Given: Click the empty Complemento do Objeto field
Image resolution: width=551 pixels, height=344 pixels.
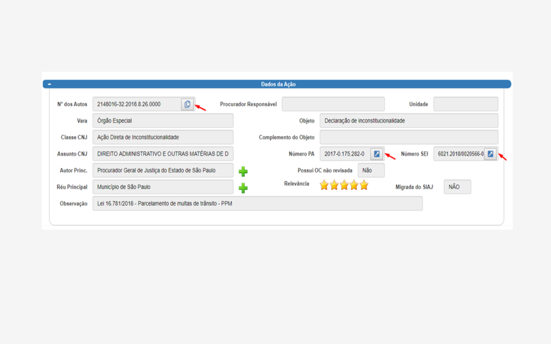Looking at the screenshot, I should pos(409,137).
